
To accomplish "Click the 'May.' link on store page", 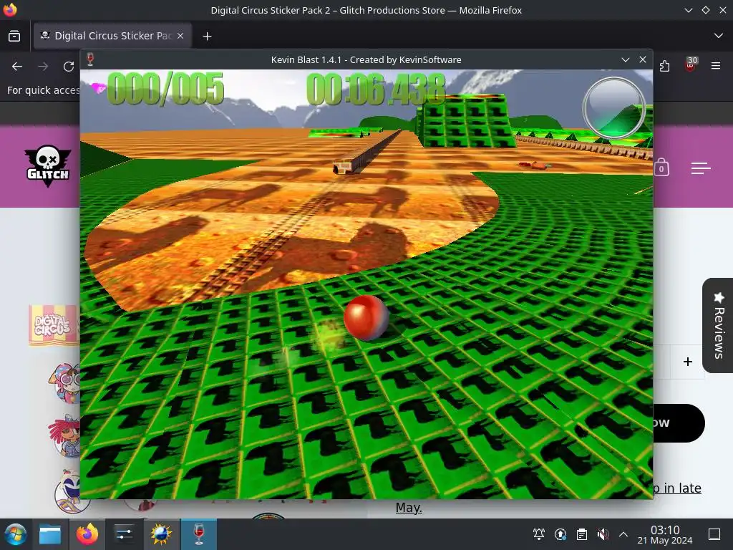I will pyautogui.click(x=409, y=508).
